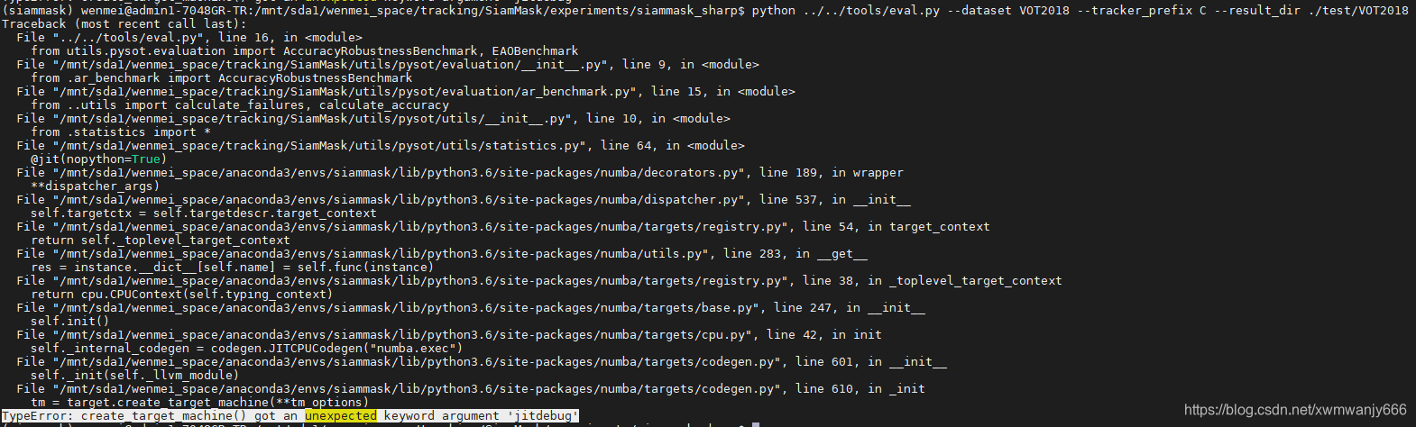Screen dimensions: 1416x427
Task: Click the 'Traceback (most recent call last):' line
Action: 124,23
